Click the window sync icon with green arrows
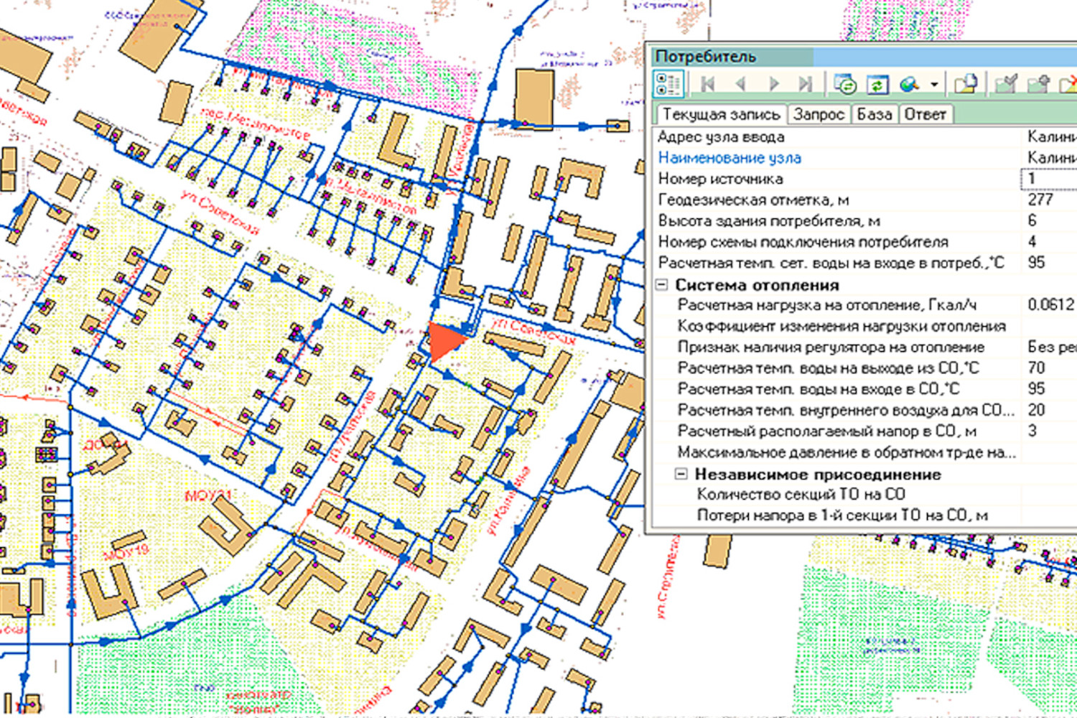Screen dimensions: 1077x718 (x=845, y=84)
